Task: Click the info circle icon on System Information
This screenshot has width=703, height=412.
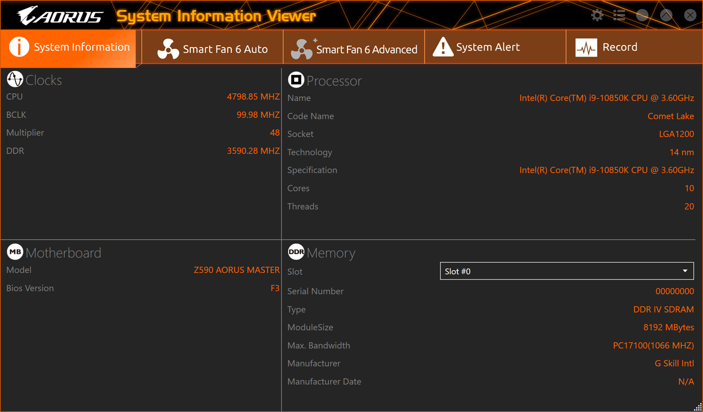Action: coord(19,47)
